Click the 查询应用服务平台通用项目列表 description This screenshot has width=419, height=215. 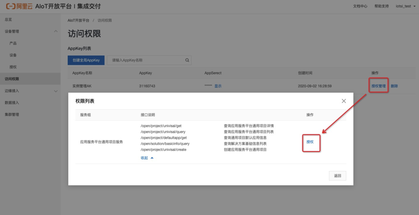tap(249, 132)
